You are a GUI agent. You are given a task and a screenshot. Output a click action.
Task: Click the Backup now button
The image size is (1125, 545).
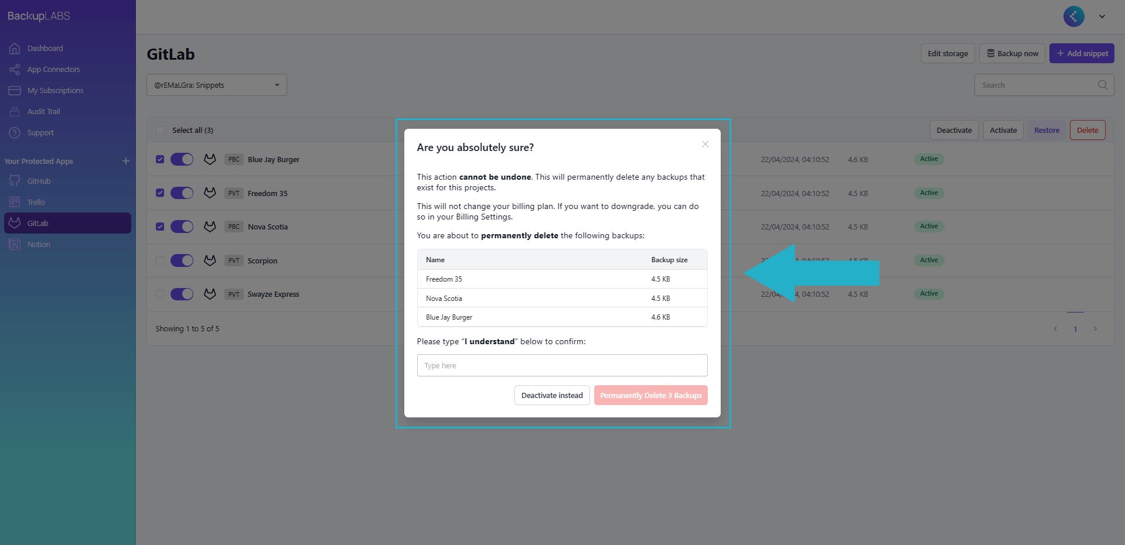[x=1012, y=53]
